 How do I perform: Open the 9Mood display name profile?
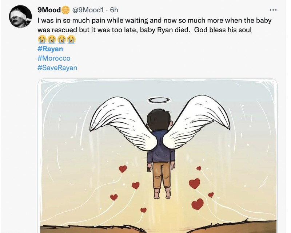(49, 10)
